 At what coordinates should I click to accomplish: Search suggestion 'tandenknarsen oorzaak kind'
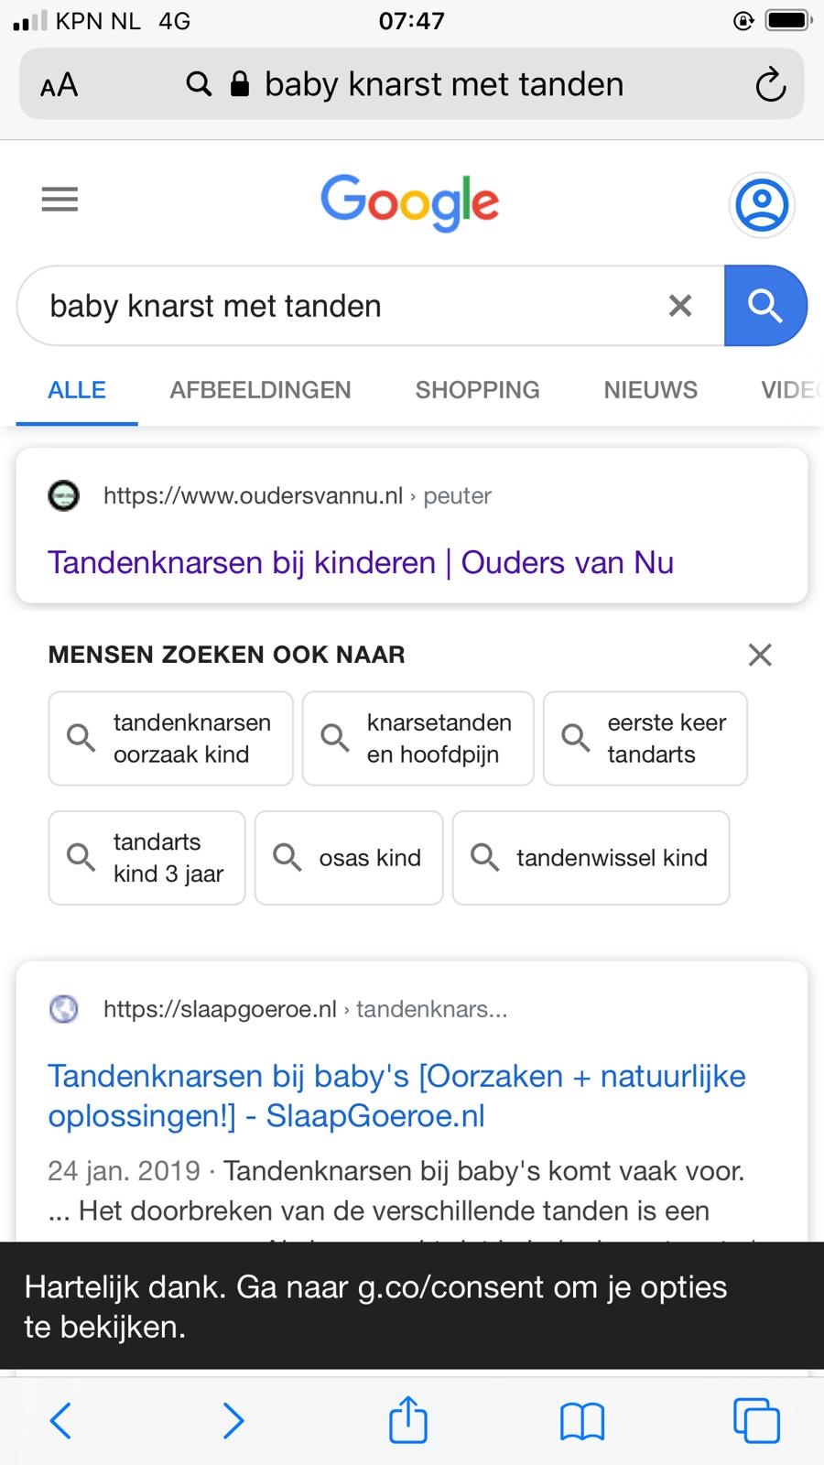(171, 738)
